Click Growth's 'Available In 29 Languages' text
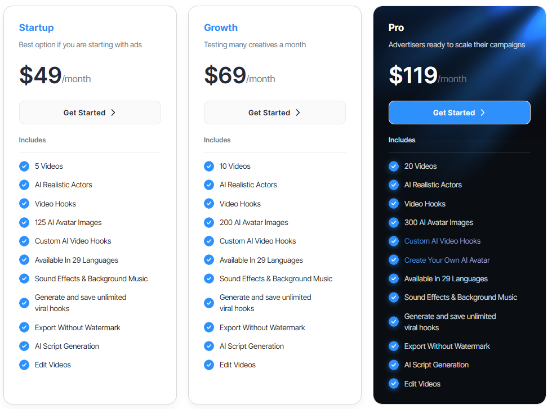 click(x=261, y=260)
